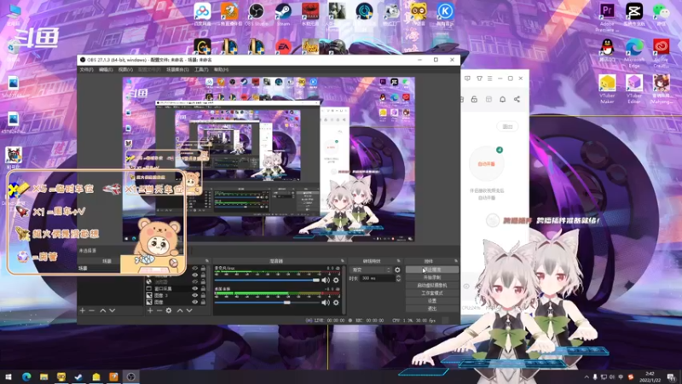The height and width of the screenshot is (384, 682).
Task: Move selected scene down arrow
Action: coord(113,311)
